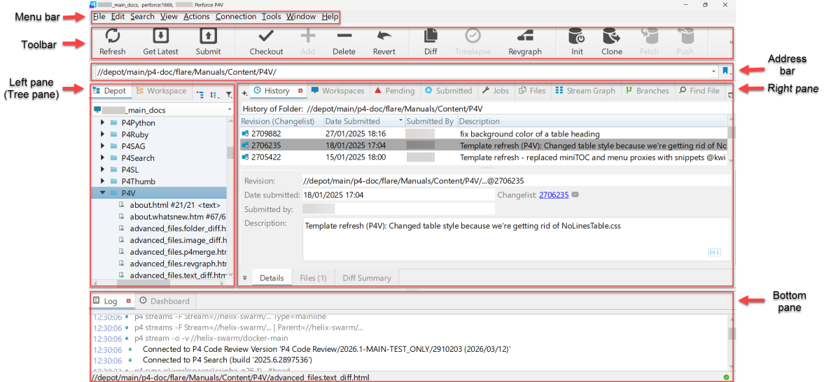The image size is (824, 382).
Task: Open the Branches tab
Action: 648,90
